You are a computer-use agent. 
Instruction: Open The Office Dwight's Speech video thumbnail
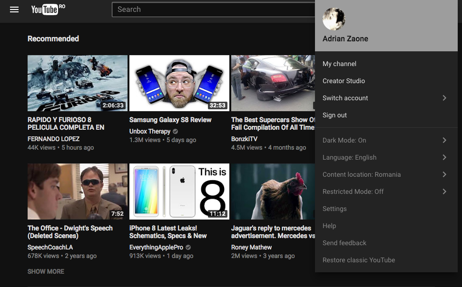[78, 191]
